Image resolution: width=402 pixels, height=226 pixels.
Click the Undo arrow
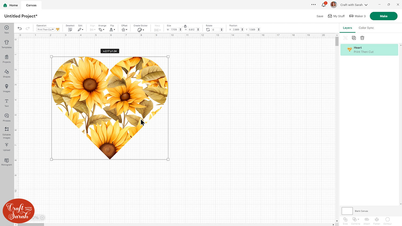pos(20,29)
